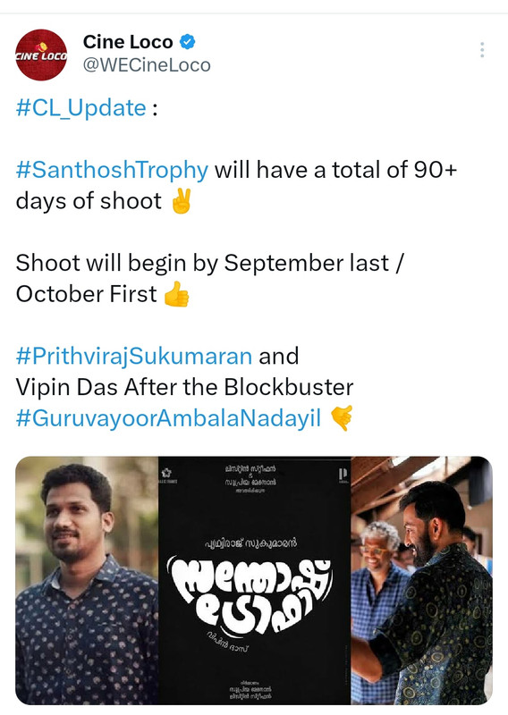Image resolution: width=508 pixels, height=715 pixels.
Task: Click the 'Vipin Das After the Blockbuster' text
Action: 184,387
